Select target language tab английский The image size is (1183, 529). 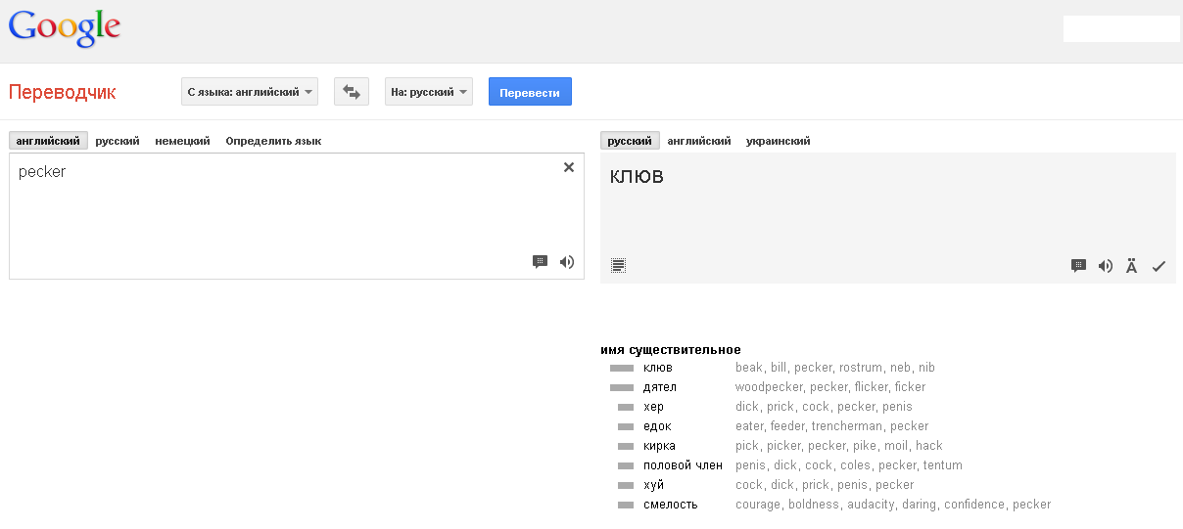(x=699, y=141)
